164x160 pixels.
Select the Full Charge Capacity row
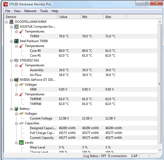click(x=93, y=133)
